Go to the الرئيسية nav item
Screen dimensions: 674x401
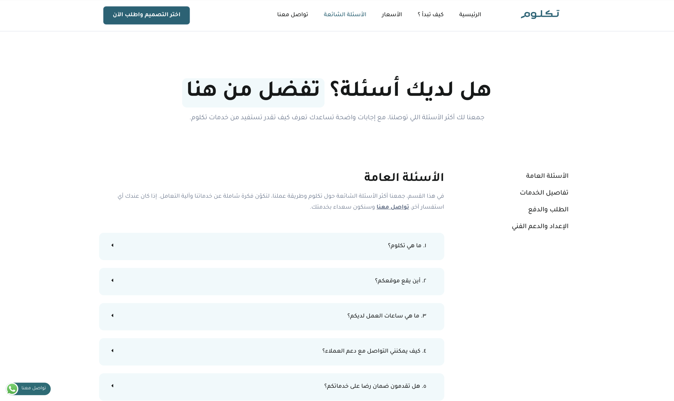tap(470, 14)
